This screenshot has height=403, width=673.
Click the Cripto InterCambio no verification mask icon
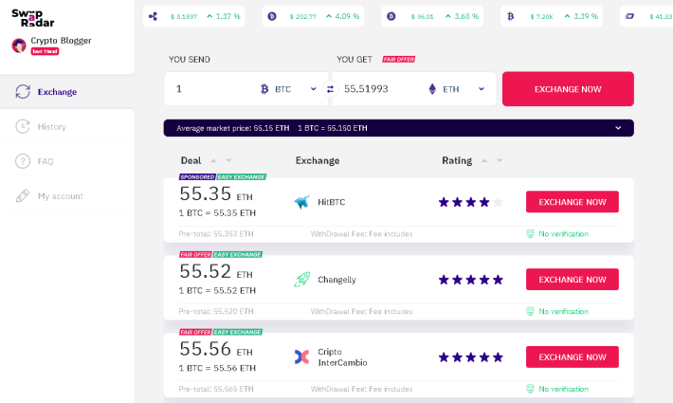pos(530,389)
